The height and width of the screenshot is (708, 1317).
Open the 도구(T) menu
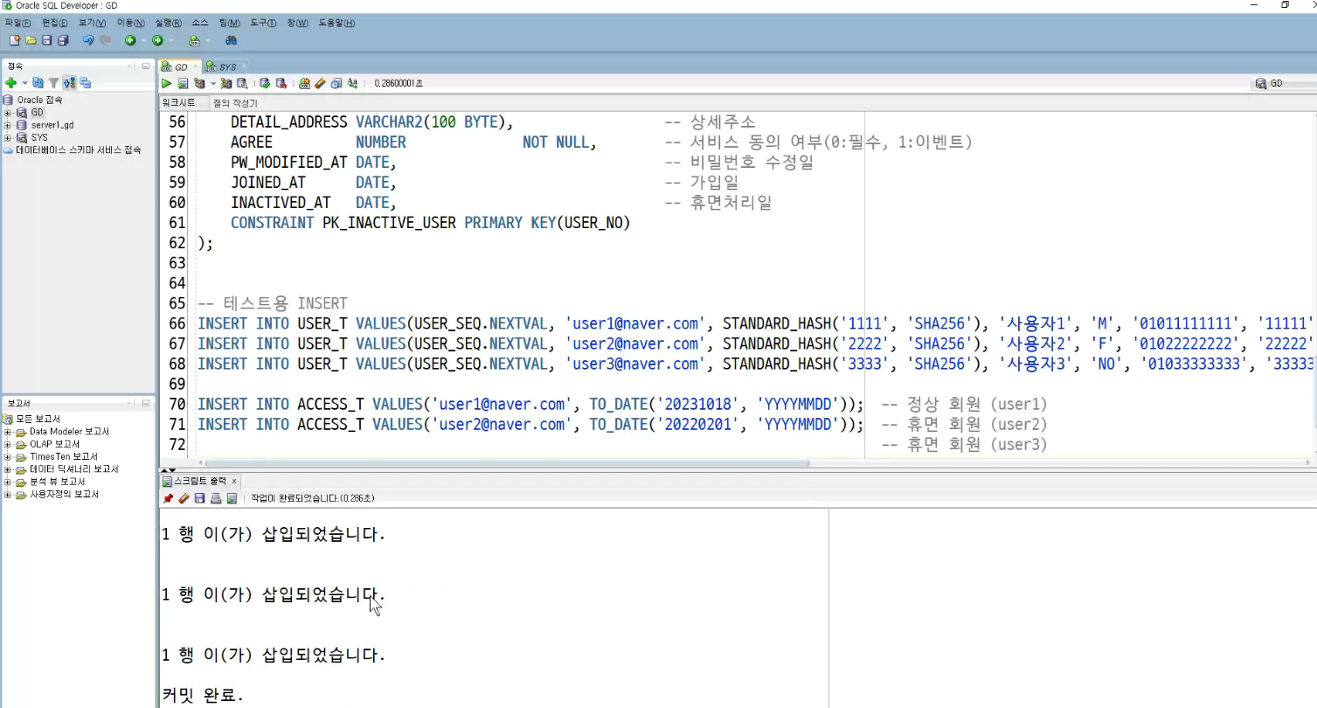(x=263, y=23)
